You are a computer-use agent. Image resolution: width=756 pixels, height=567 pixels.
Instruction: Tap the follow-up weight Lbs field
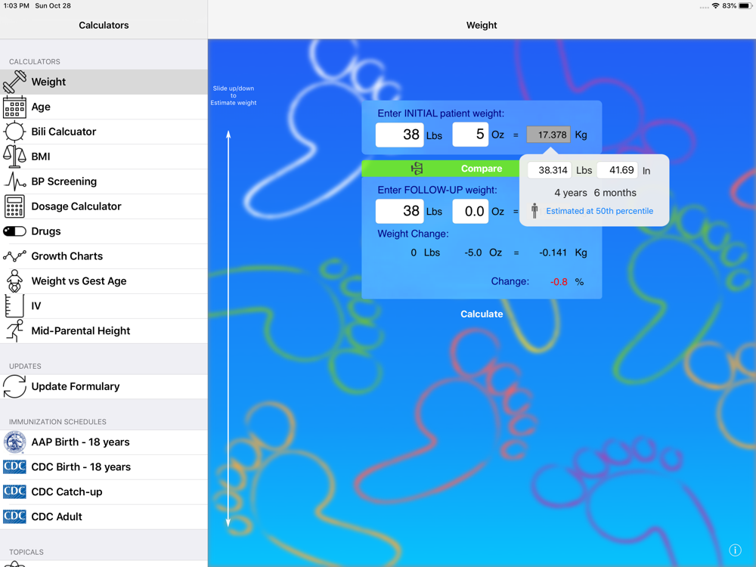tap(399, 211)
